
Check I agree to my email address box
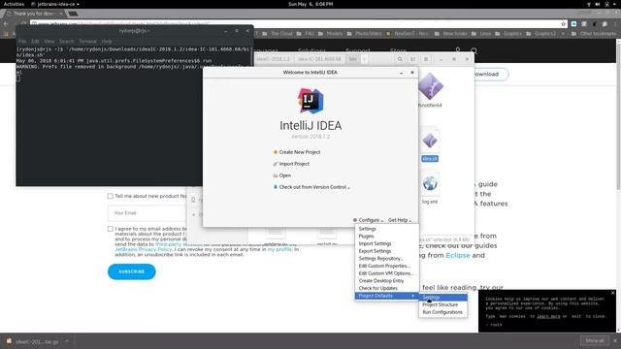coord(110,229)
